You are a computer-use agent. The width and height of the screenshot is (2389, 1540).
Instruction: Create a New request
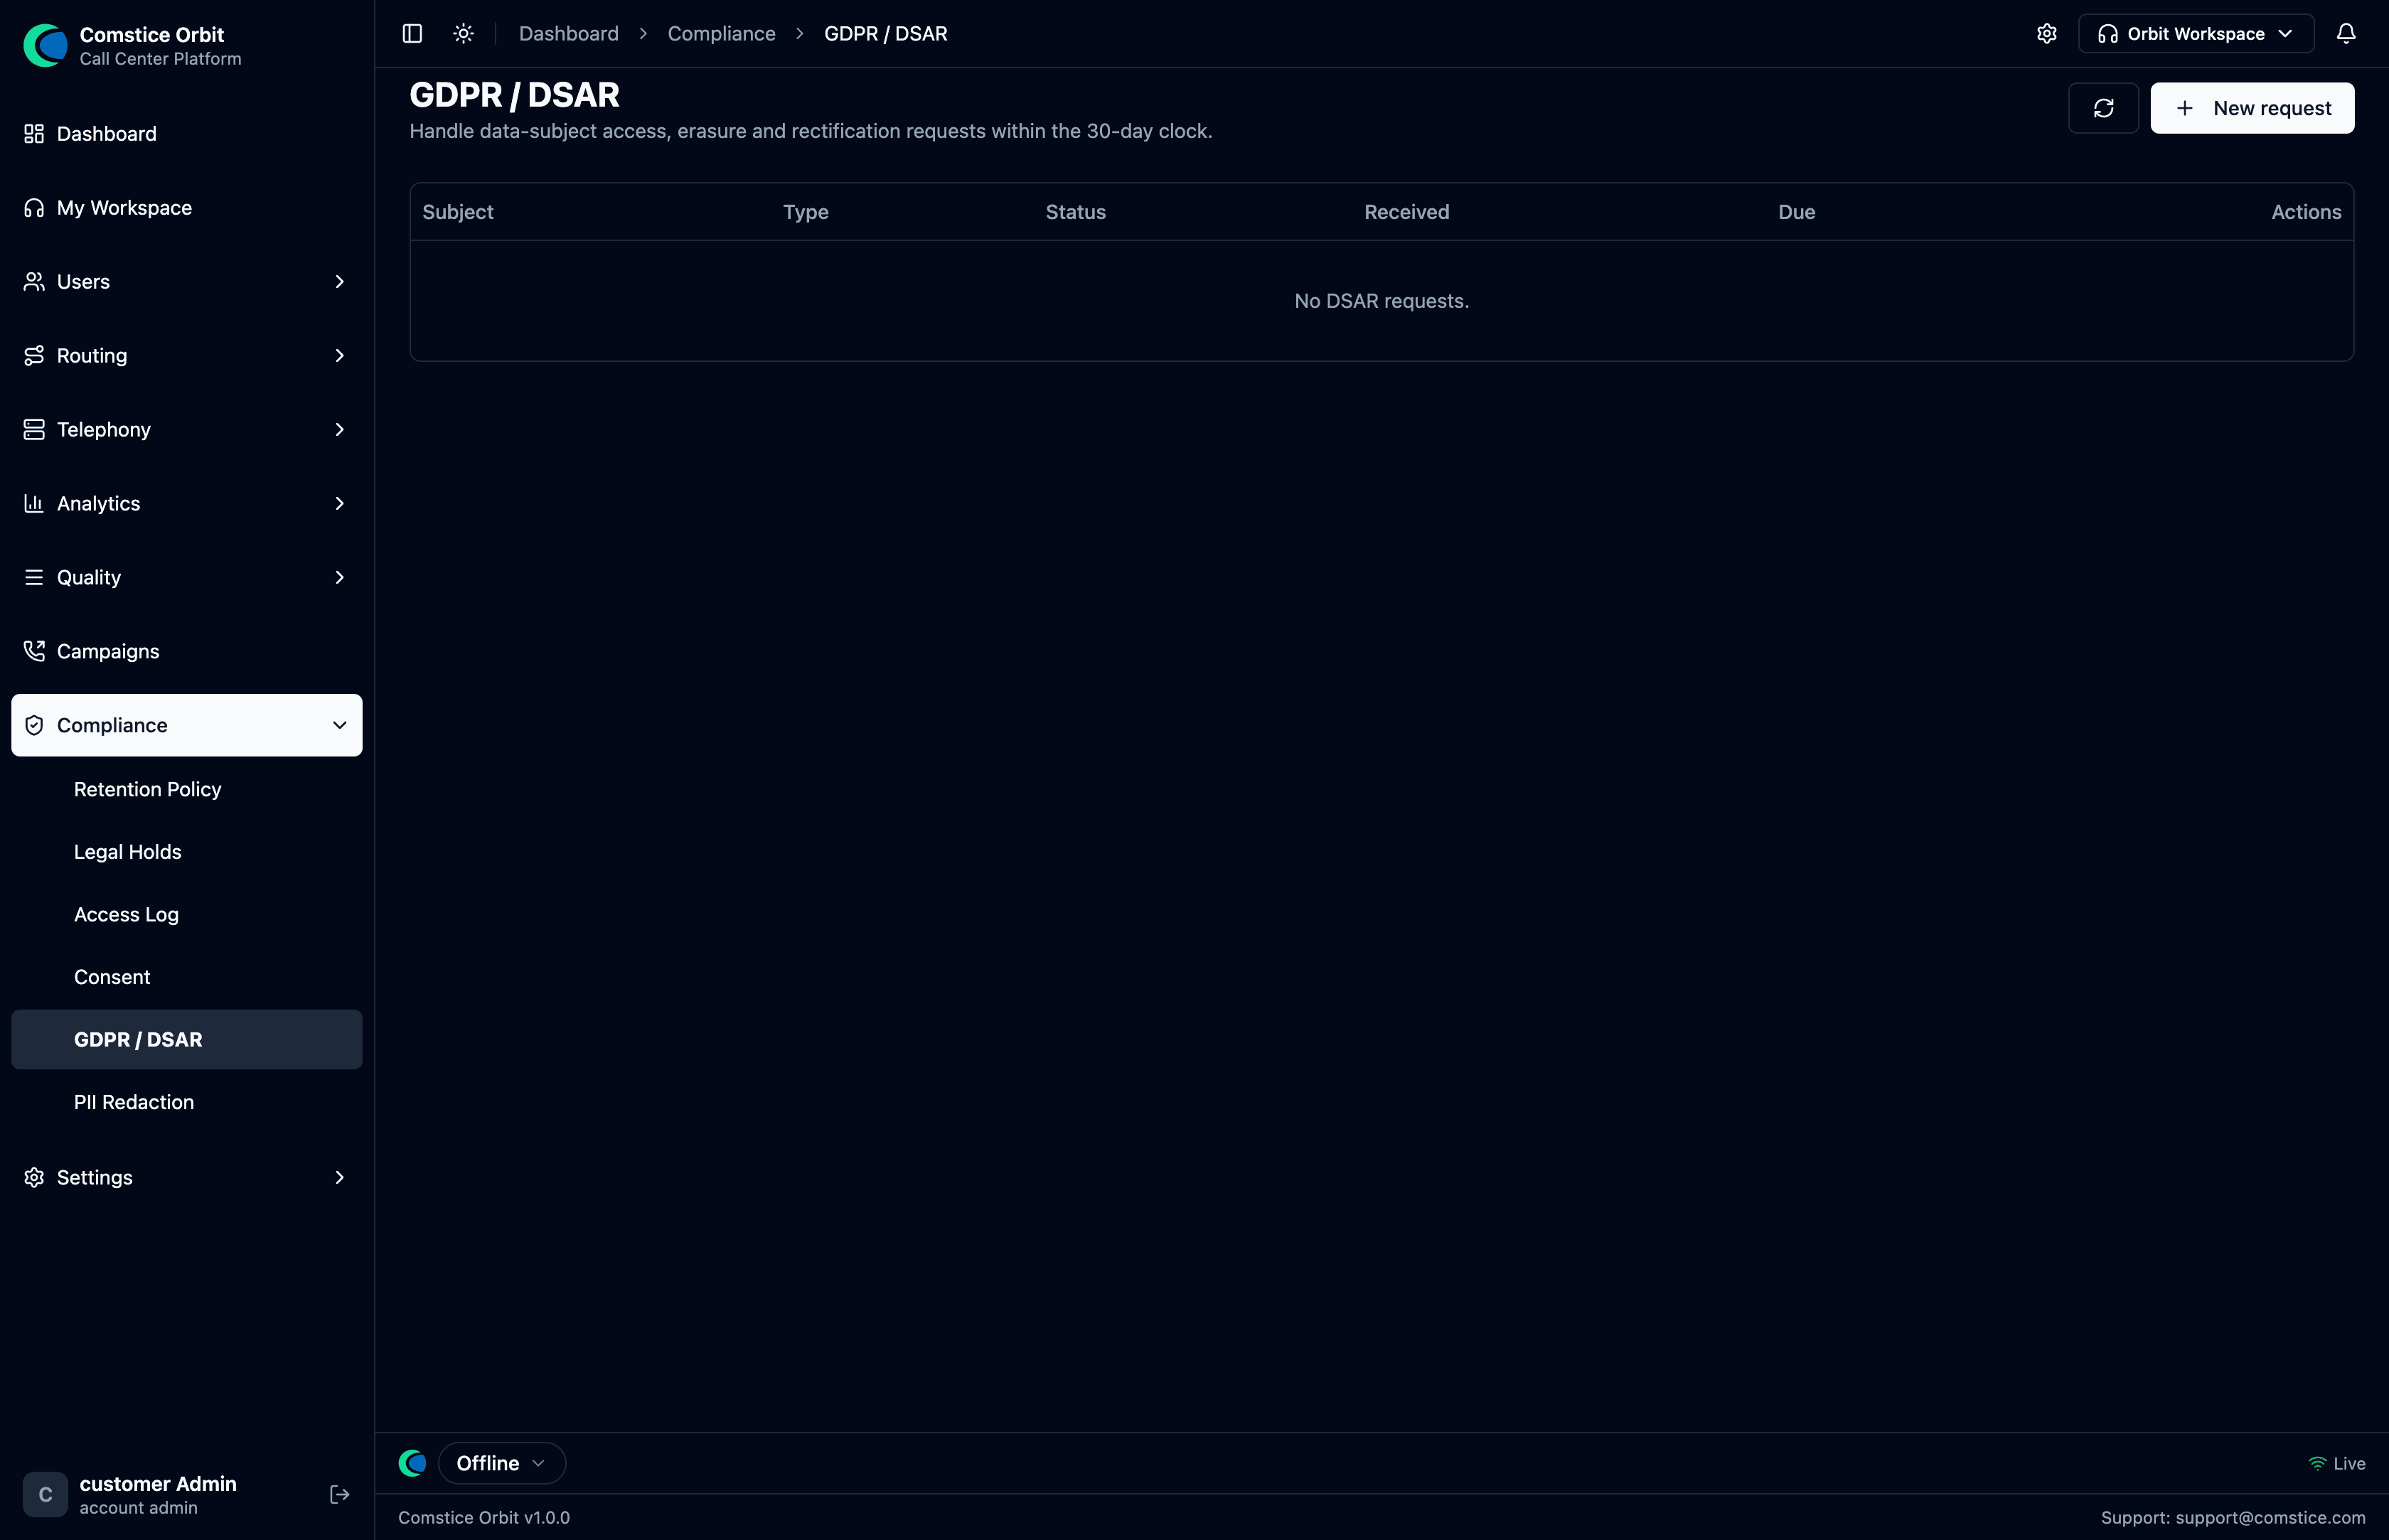click(x=2252, y=108)
